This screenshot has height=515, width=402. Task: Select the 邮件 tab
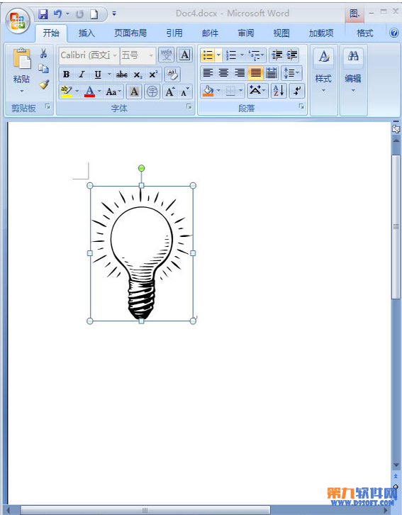click(210, 33)
